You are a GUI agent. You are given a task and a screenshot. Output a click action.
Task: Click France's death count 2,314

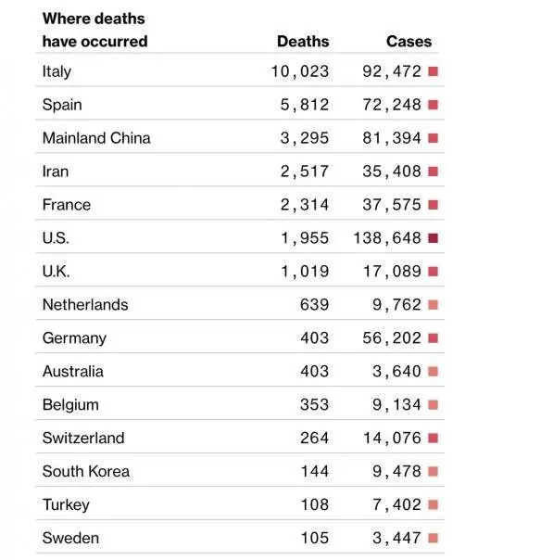coord(305,205)
